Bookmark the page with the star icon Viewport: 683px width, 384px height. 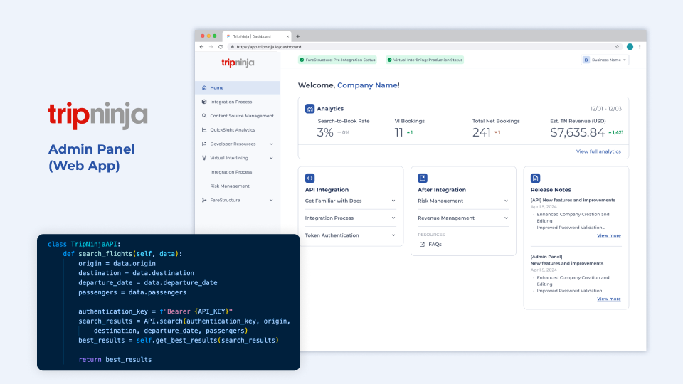tap(617, 47)
